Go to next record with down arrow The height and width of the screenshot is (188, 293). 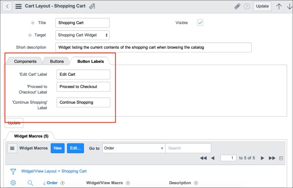[x=289, y=7]
